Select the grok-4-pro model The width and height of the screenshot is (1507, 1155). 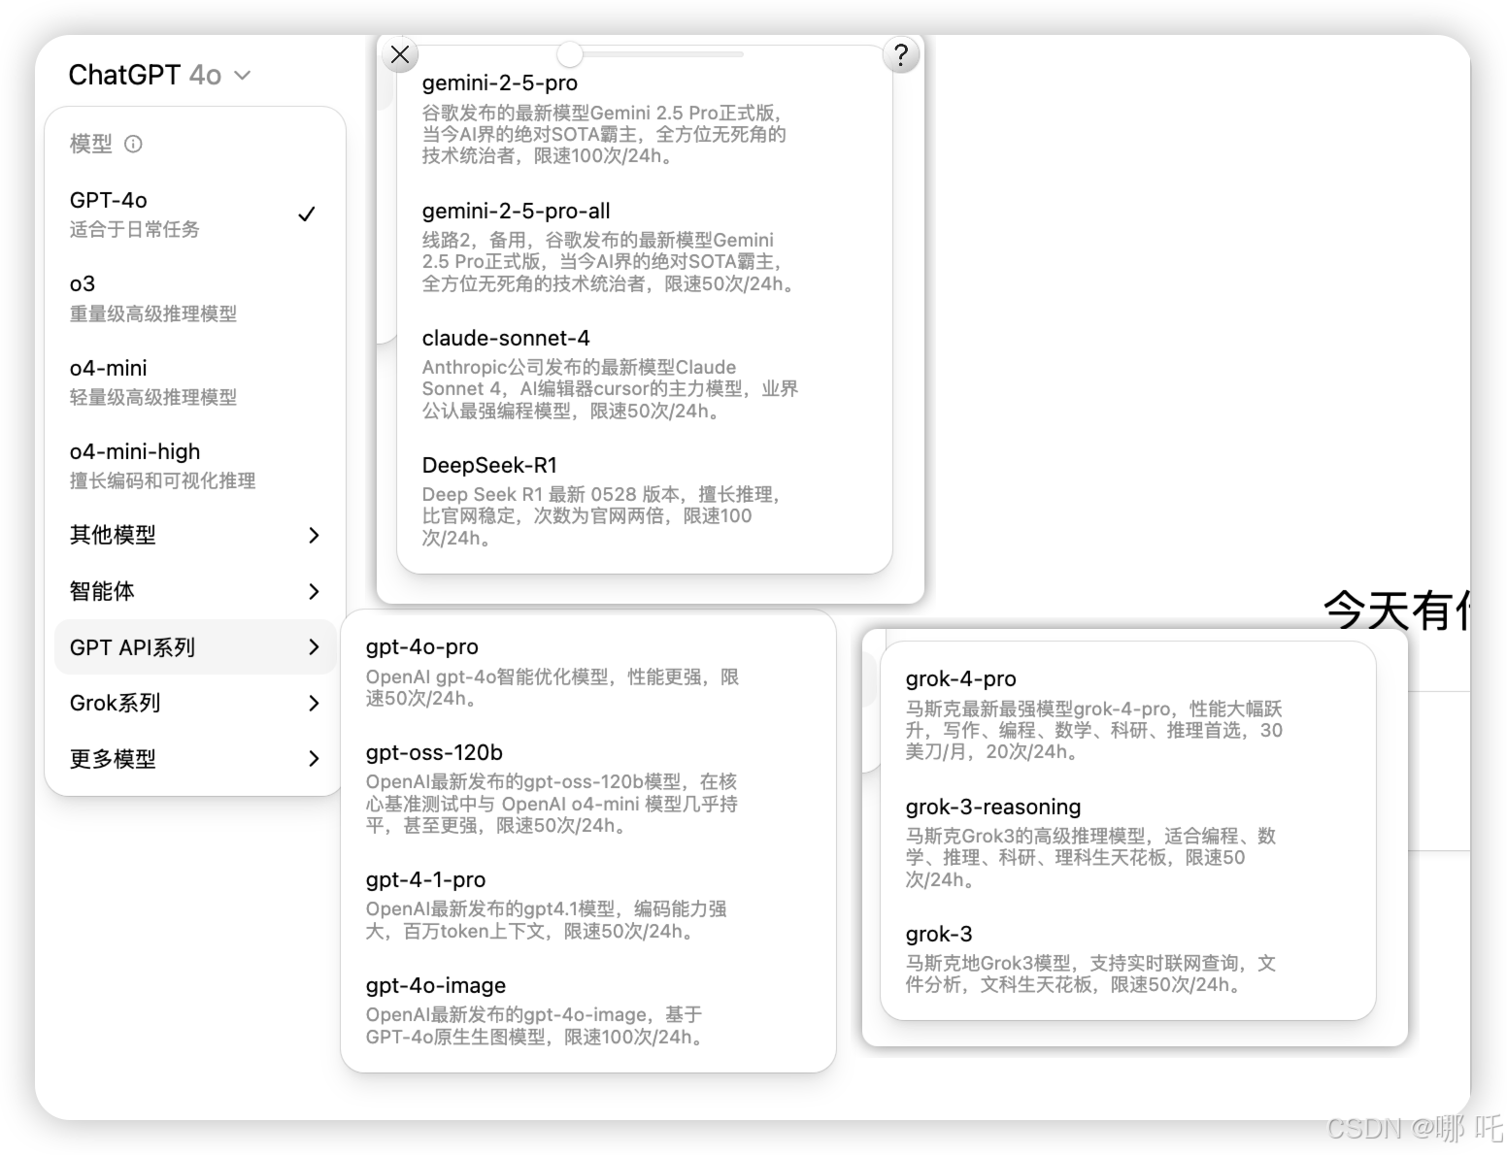(x=962, y=678)
